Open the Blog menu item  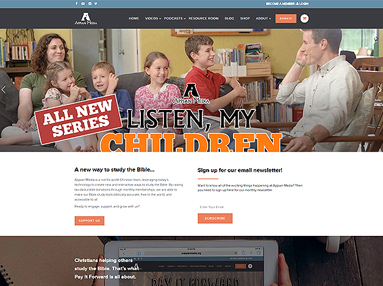(229, 18)
